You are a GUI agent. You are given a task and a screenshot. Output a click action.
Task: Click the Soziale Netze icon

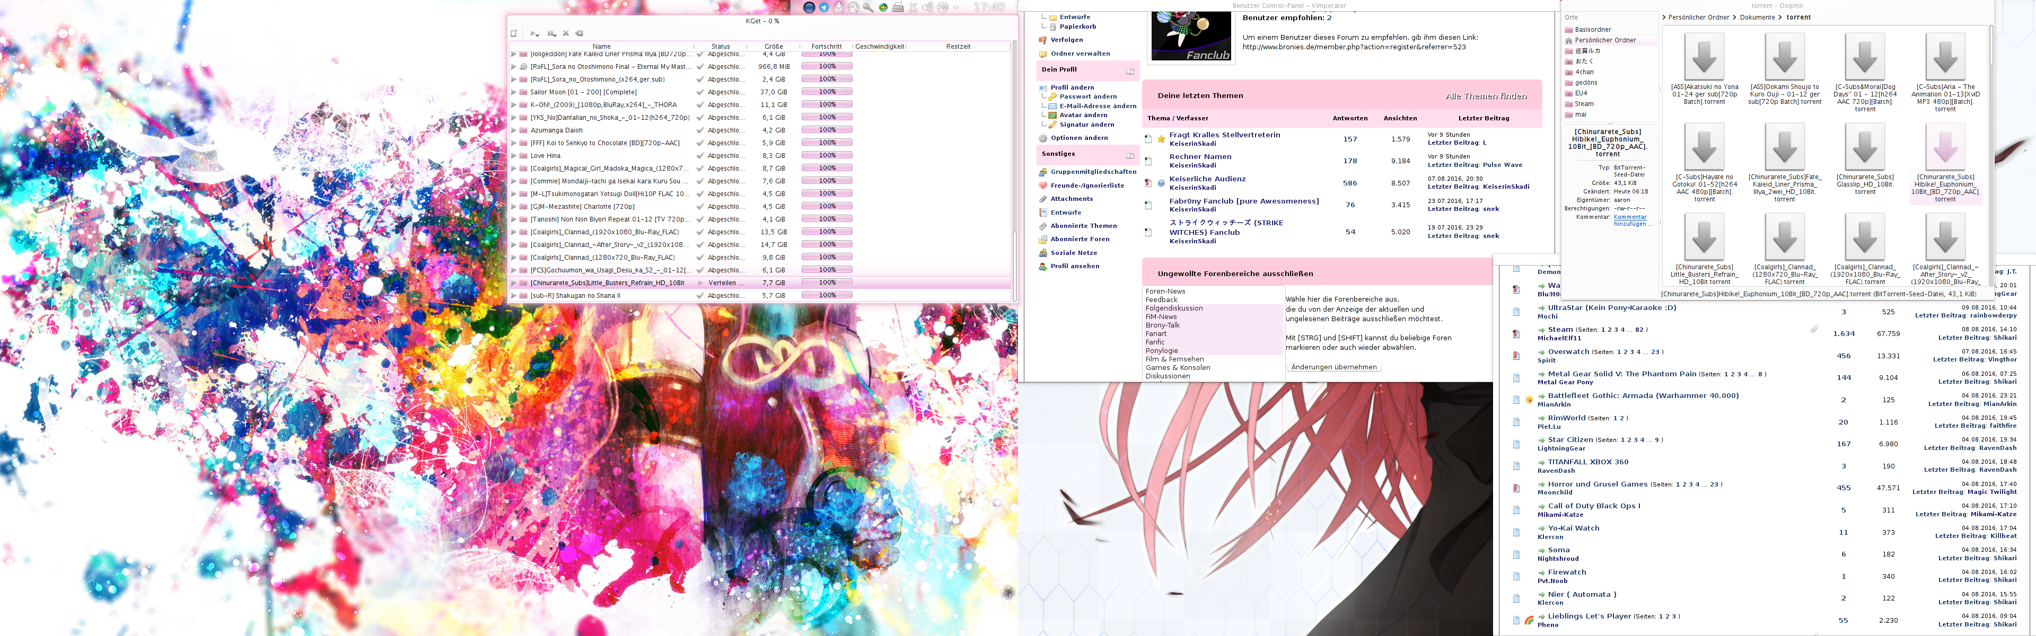[x=1042, y=253]
